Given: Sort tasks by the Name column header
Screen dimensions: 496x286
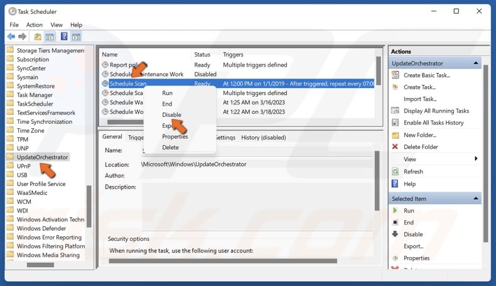Looking at the screenshot, I should tap(109, 55).
